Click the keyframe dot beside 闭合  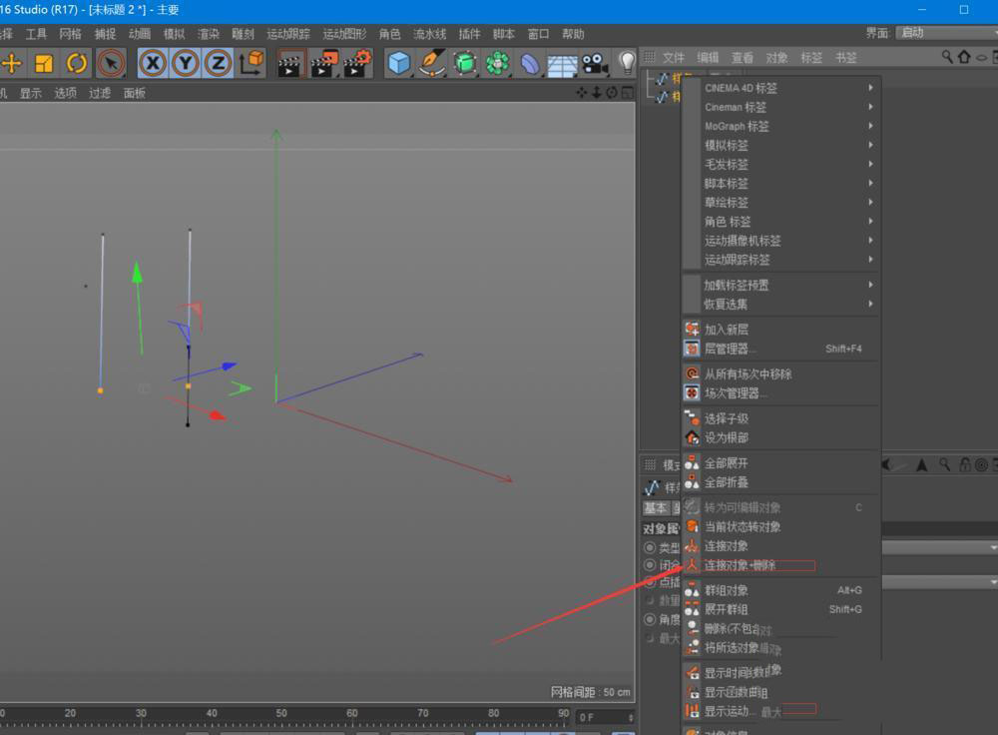[650, 565]
